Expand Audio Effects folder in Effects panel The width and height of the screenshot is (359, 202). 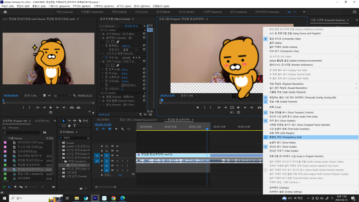[x=60, y=150]
